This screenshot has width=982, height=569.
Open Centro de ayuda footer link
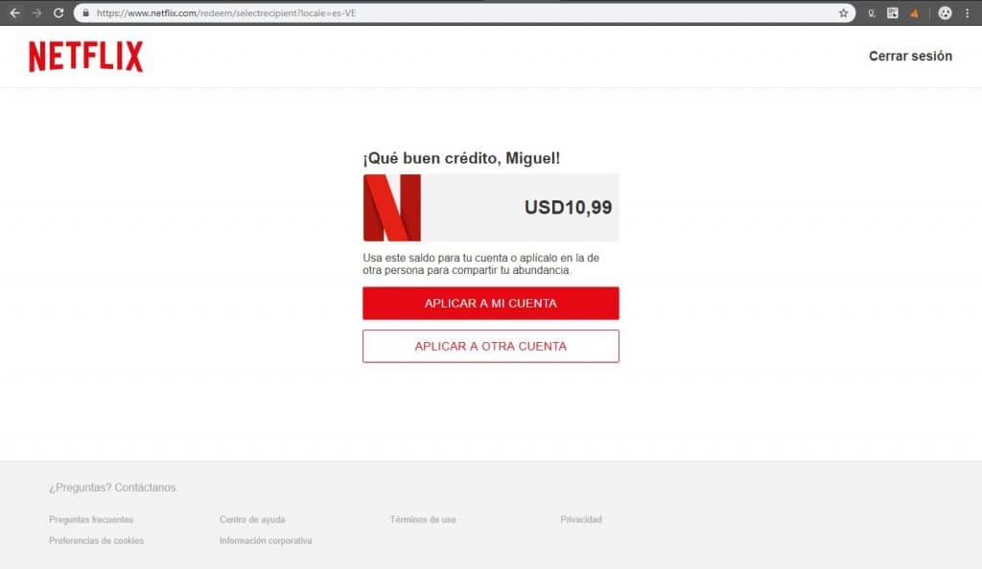point(252,519)
